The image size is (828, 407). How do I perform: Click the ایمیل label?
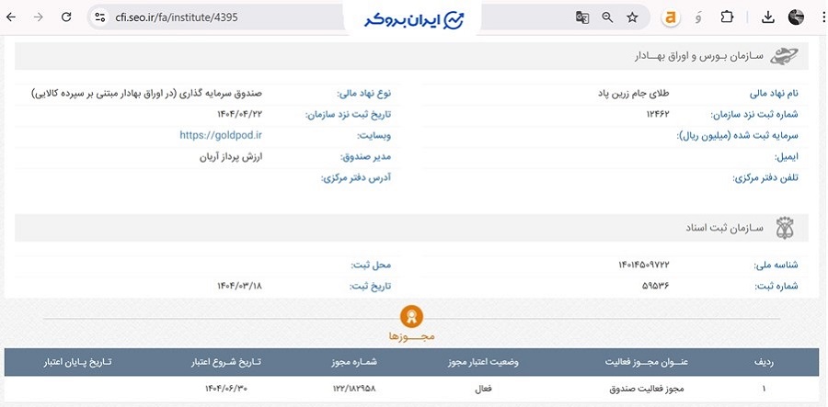point(786,156)
